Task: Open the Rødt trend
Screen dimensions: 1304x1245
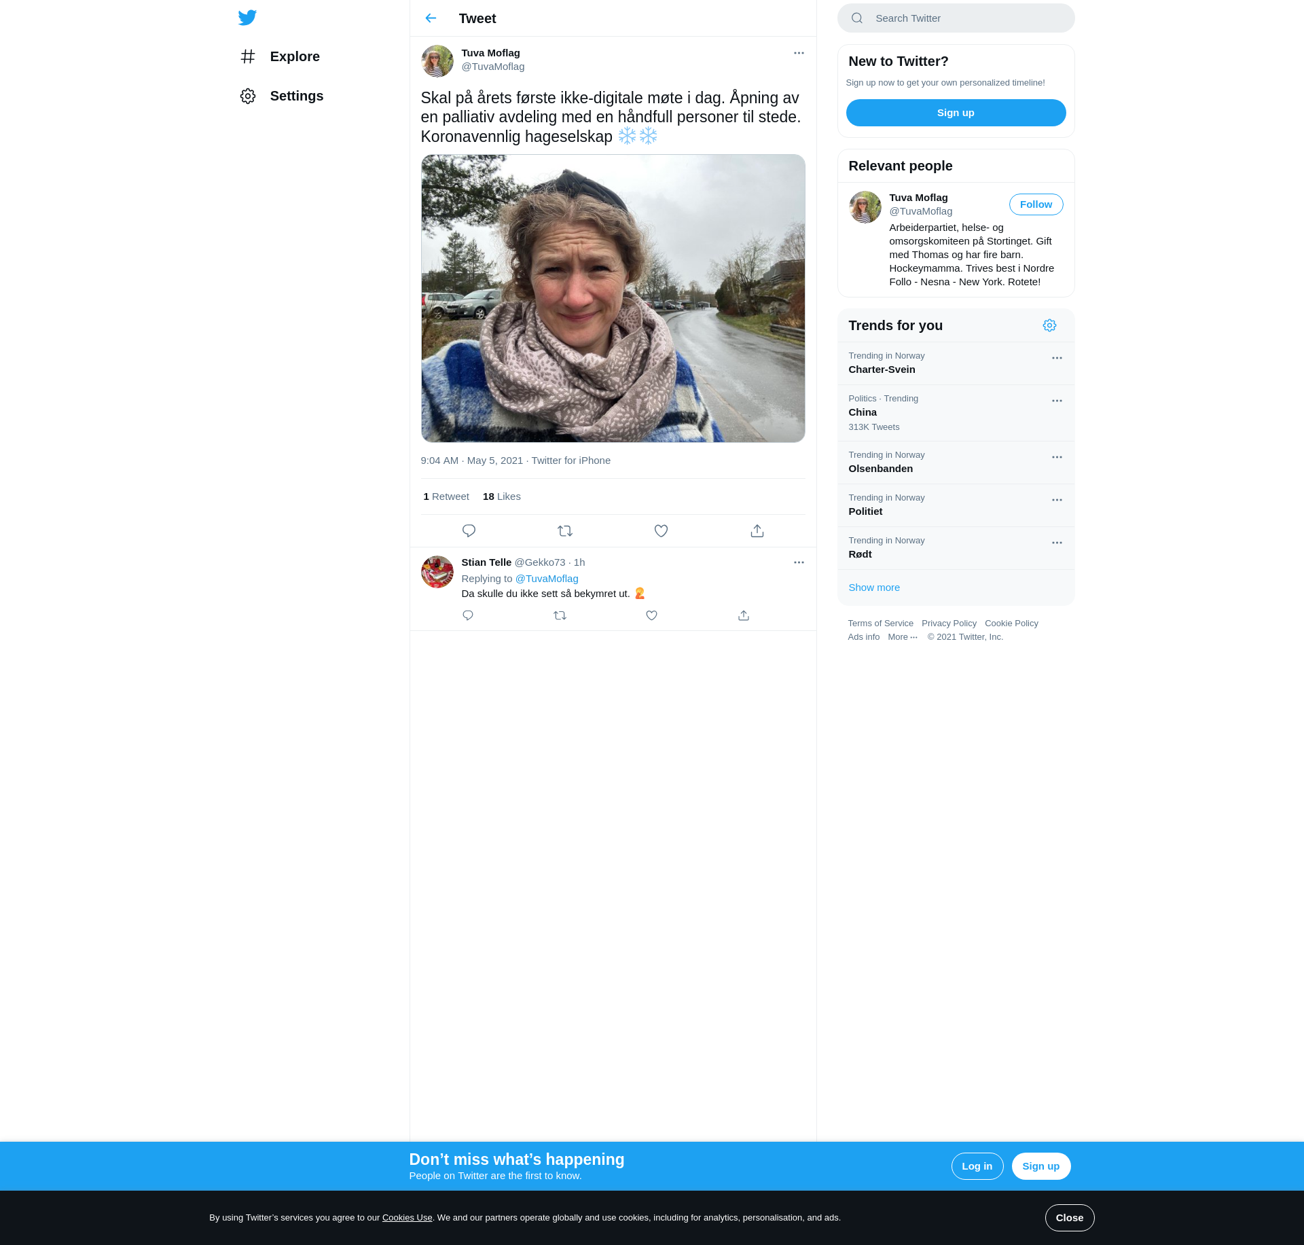Action: pos(956,548)
